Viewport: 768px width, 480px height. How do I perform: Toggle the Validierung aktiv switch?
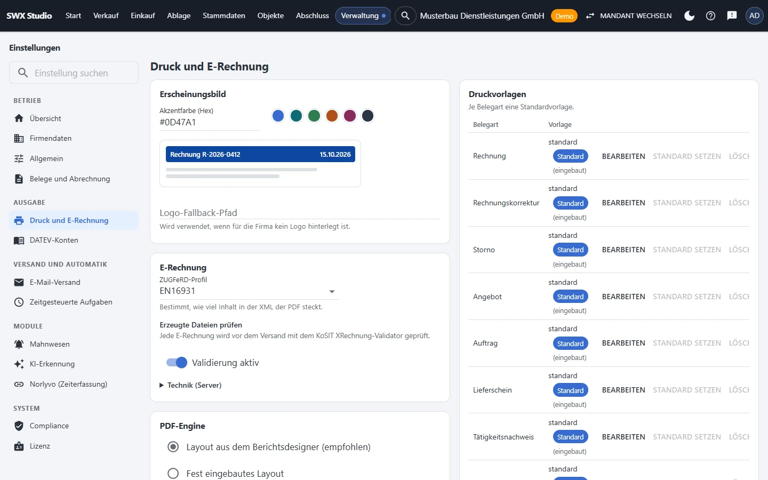177,363
